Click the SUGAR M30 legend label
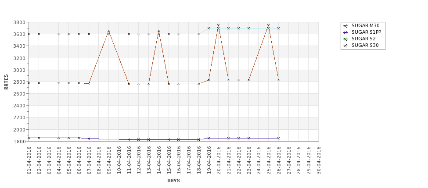 click(x=365, y=25)
